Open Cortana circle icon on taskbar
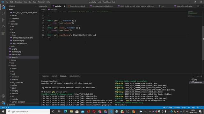The image size is (204, 114). tap(53, 111)
